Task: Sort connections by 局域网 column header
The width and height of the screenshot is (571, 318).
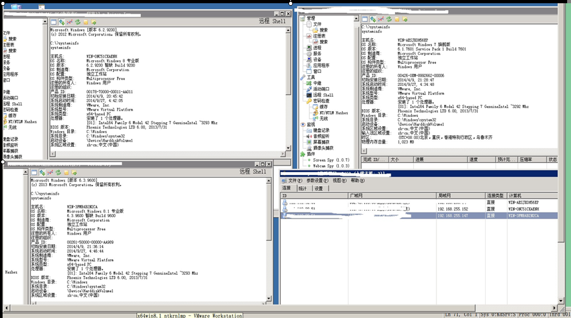Action: tap(460, 196)
